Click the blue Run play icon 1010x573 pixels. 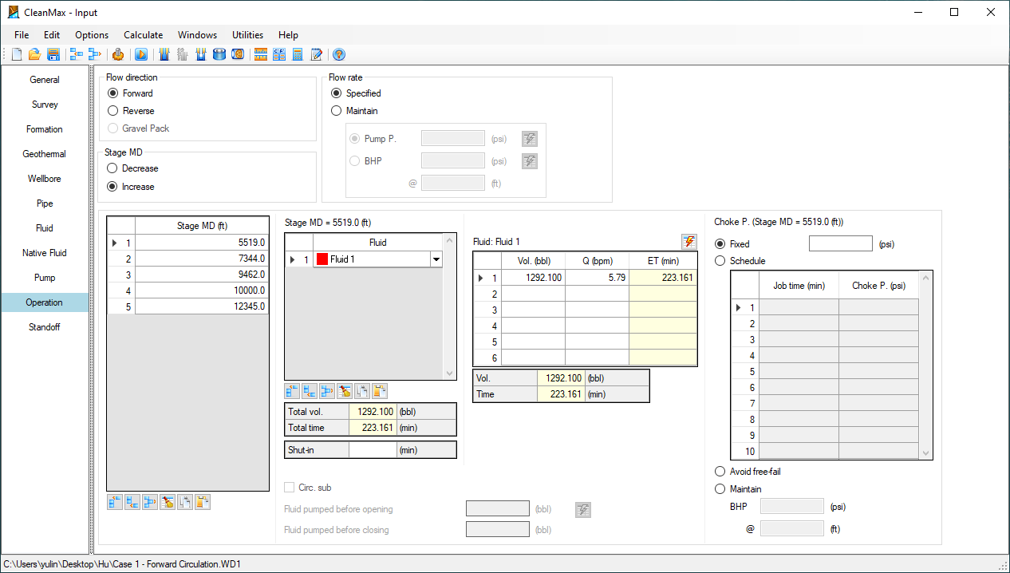point(140,54)
